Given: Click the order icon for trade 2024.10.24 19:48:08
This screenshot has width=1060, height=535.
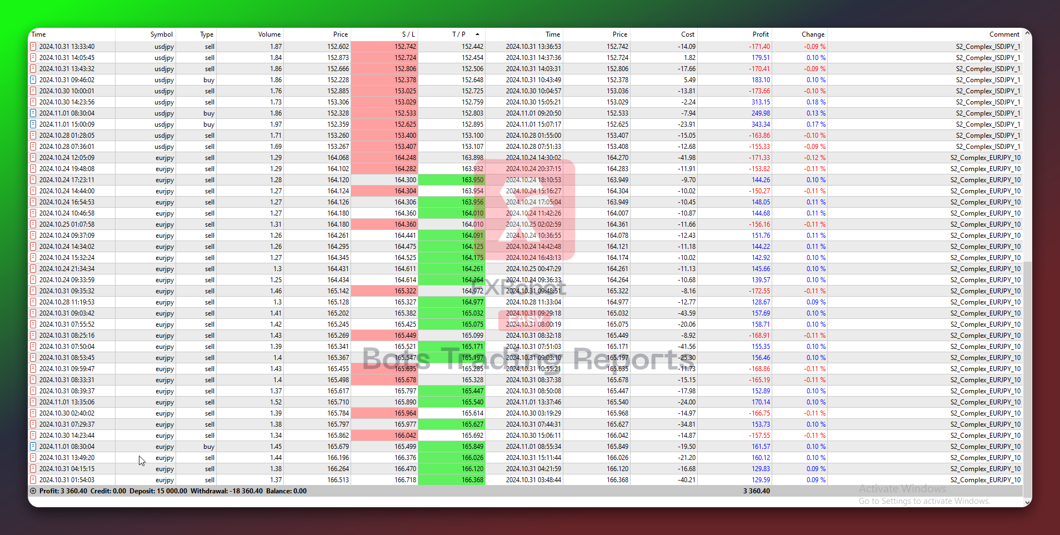Looking at the screenshot, I should coord(33,169).
